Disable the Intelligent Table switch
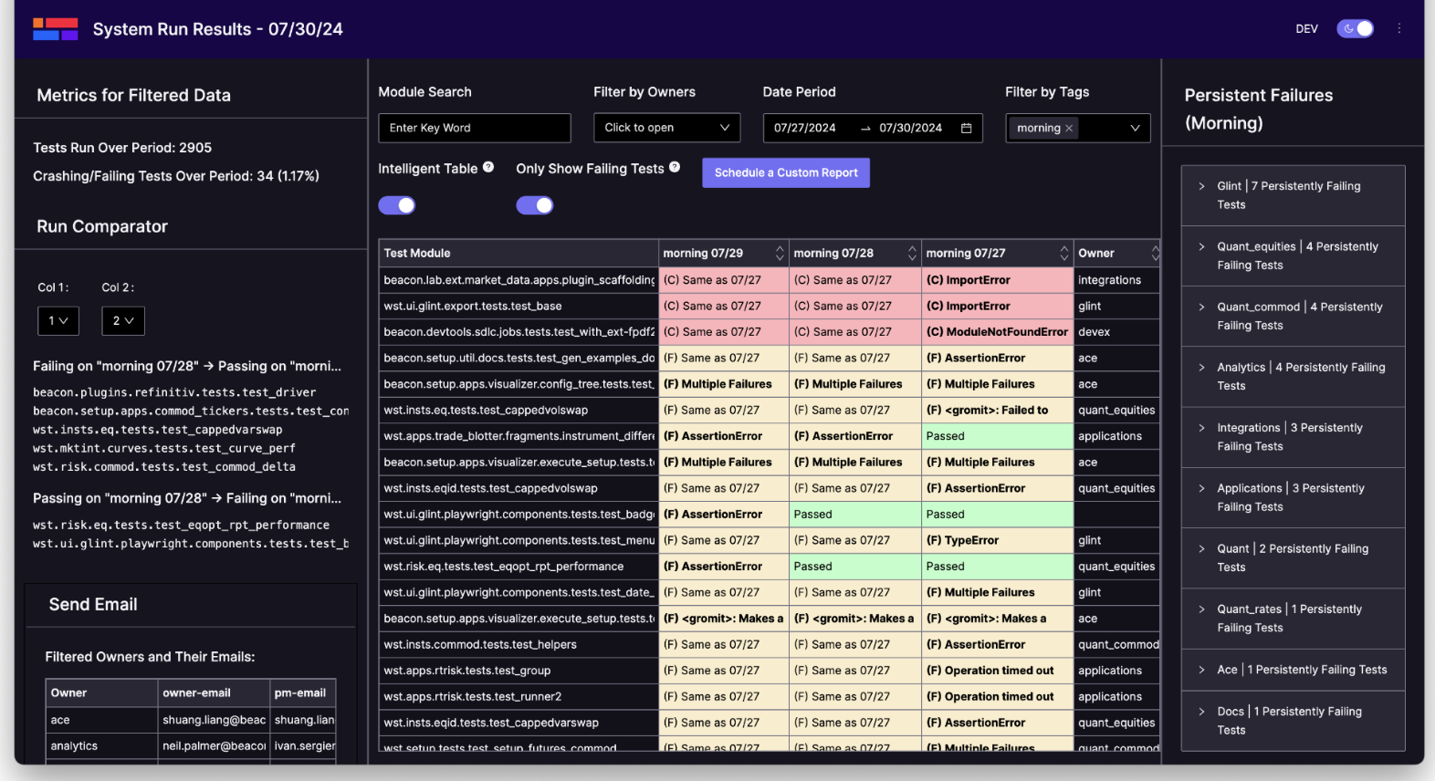1435x781 pixels. (397, 205)
